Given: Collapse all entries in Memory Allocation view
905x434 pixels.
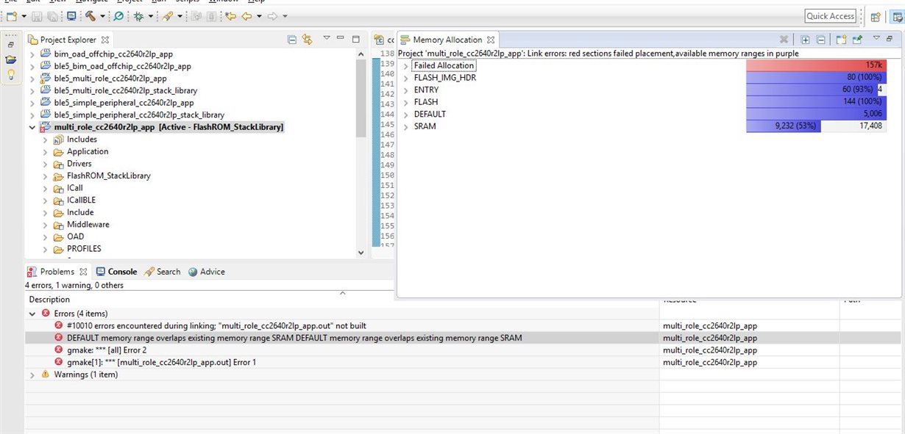Looking at the screenshot, I should click(820, 39).
